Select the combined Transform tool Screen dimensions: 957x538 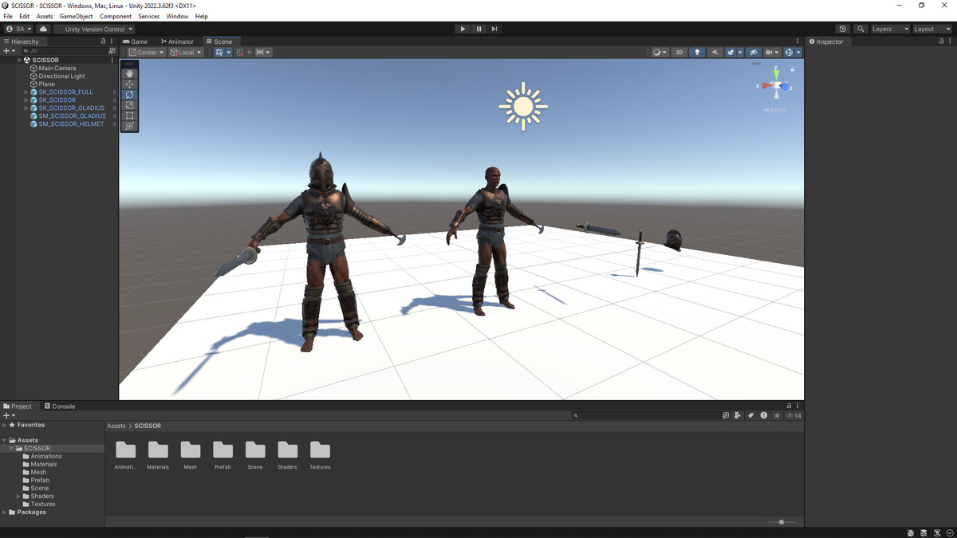click(129, 126)
